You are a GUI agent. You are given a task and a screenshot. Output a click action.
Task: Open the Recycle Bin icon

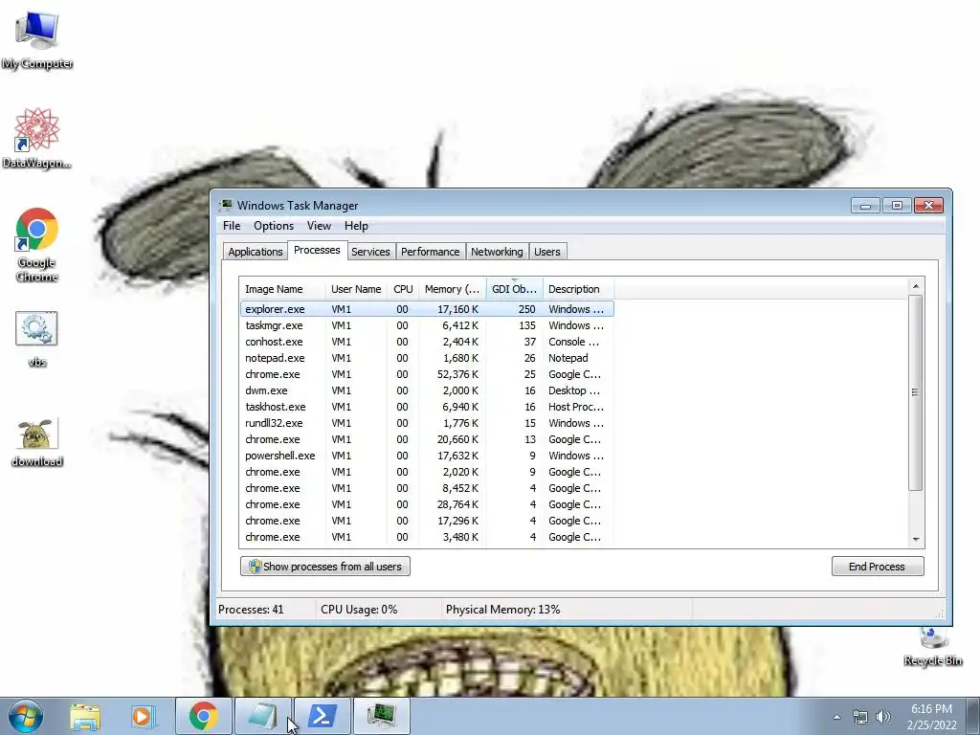click(932, 647)
